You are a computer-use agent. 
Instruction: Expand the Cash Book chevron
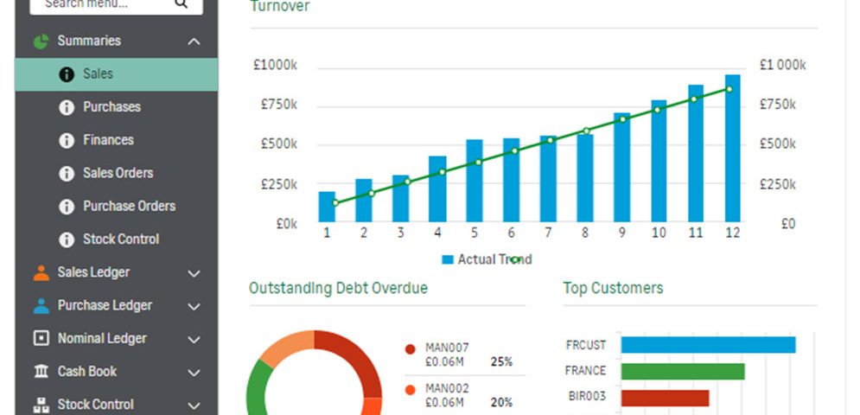click(194, 372)
